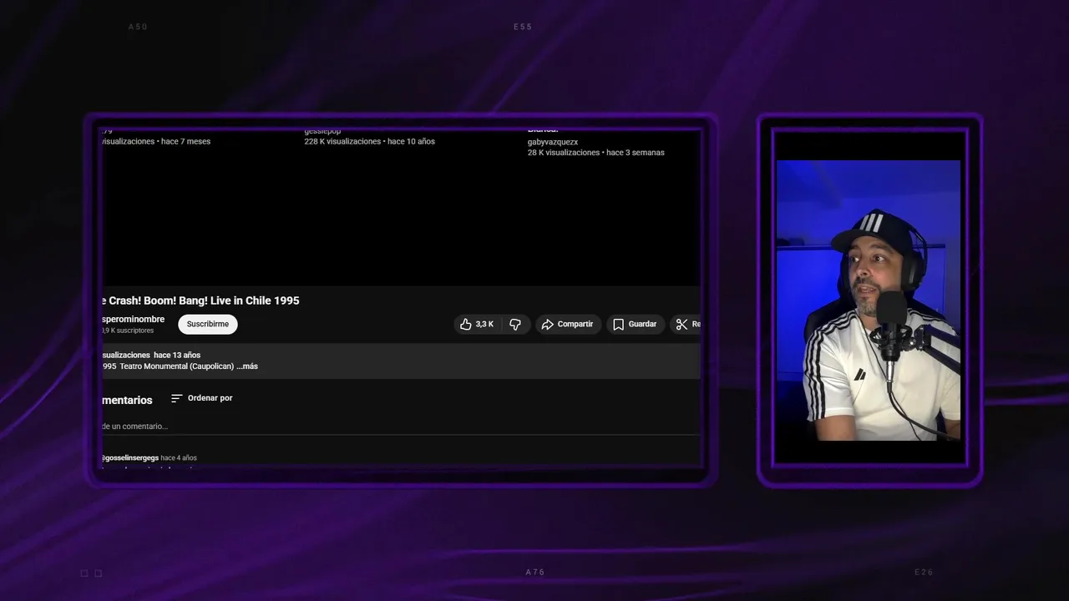Click the 'hace 4 años' comment timestamp
1069x601 pixels.
[179, 457]
